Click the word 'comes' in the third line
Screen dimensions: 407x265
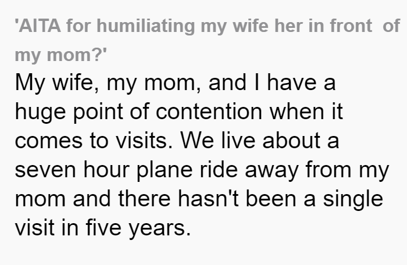[x=48, y=141]
